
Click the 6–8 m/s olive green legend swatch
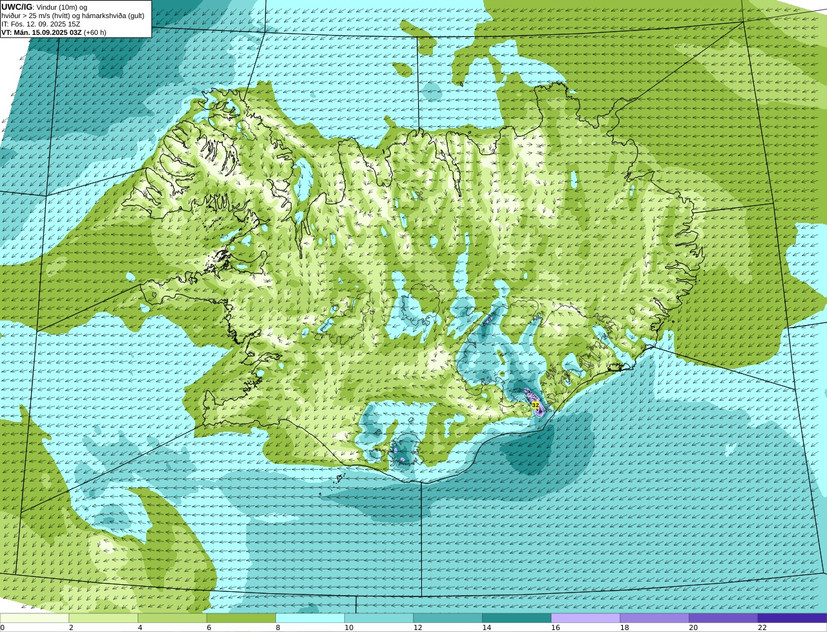tap(241, 618)
